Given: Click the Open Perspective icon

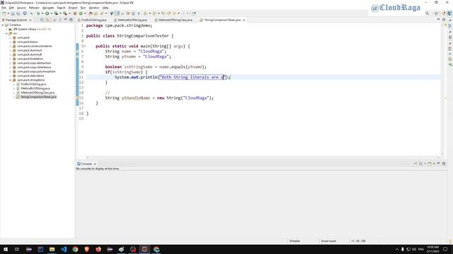Looking at the screenshot, I should click(437, 13).
